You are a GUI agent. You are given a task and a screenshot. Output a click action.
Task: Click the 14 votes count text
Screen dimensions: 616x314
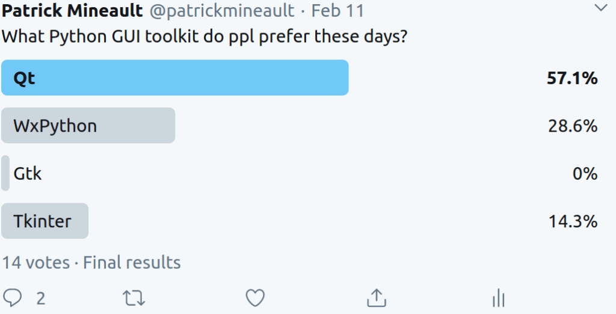pyautogui.click(x=35, y=263)
